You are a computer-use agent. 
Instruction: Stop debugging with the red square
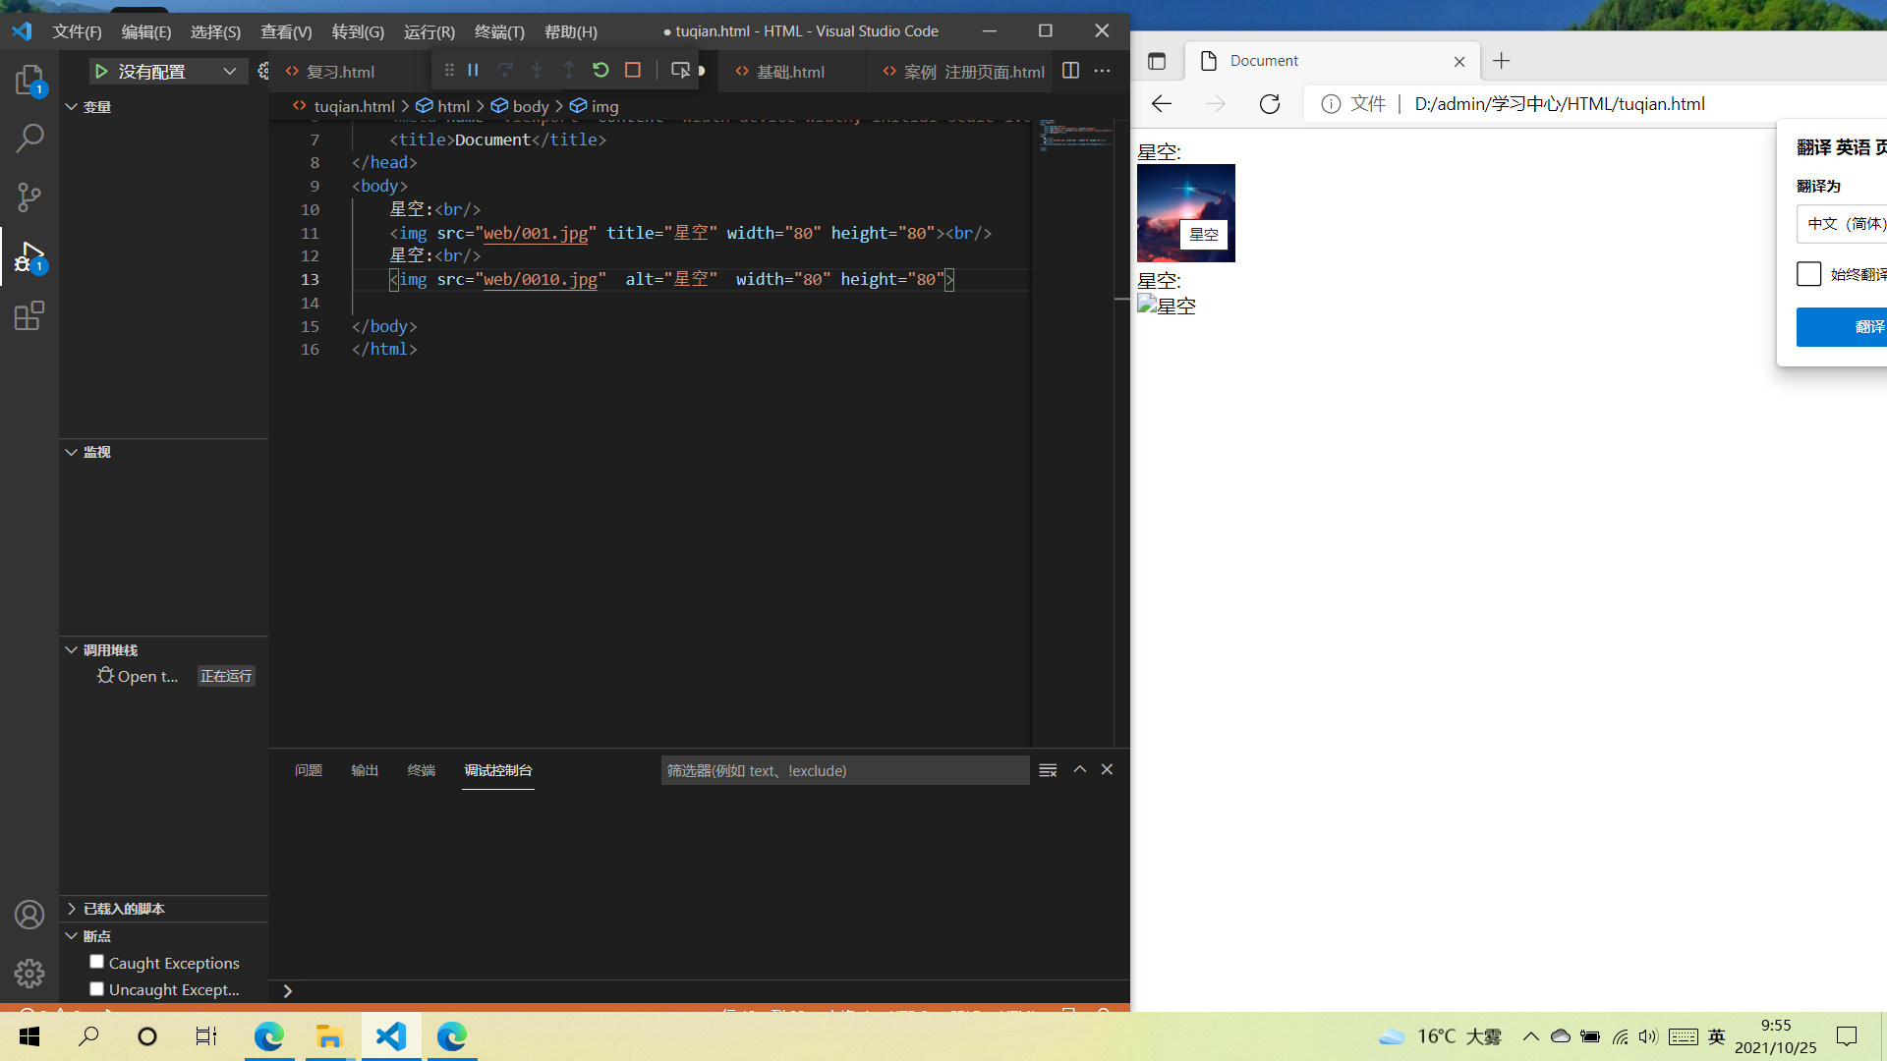coord(633,70)
